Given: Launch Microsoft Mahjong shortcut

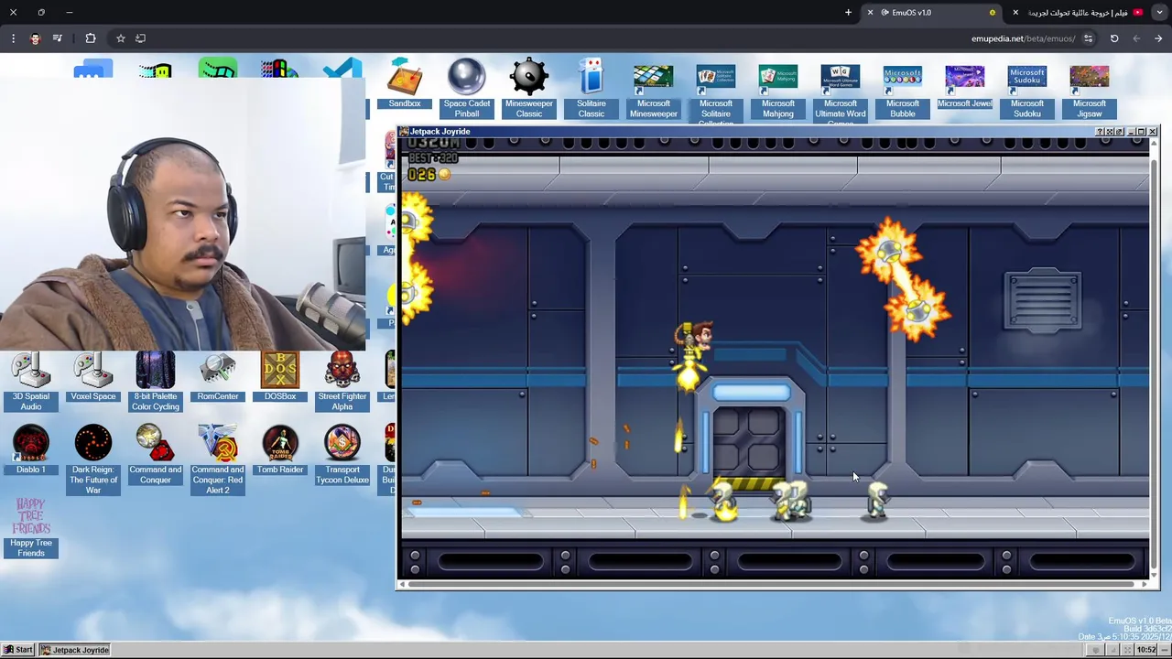Looking at the screenshot, I should coord(778,92).
